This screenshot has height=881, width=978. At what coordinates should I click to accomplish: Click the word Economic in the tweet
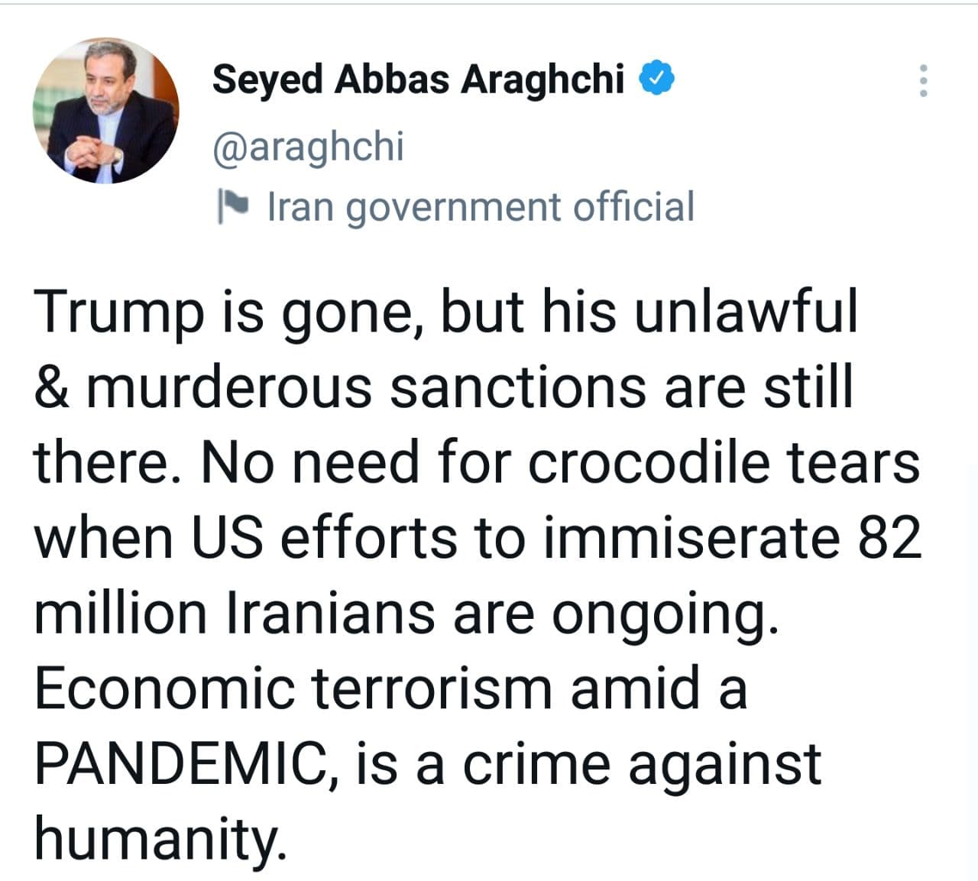pyautogui.click(x=164, y=688)
